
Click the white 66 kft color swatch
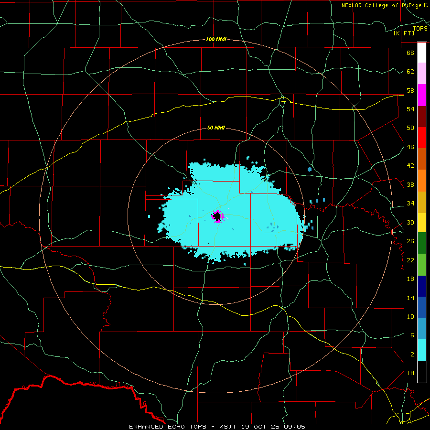422,53
